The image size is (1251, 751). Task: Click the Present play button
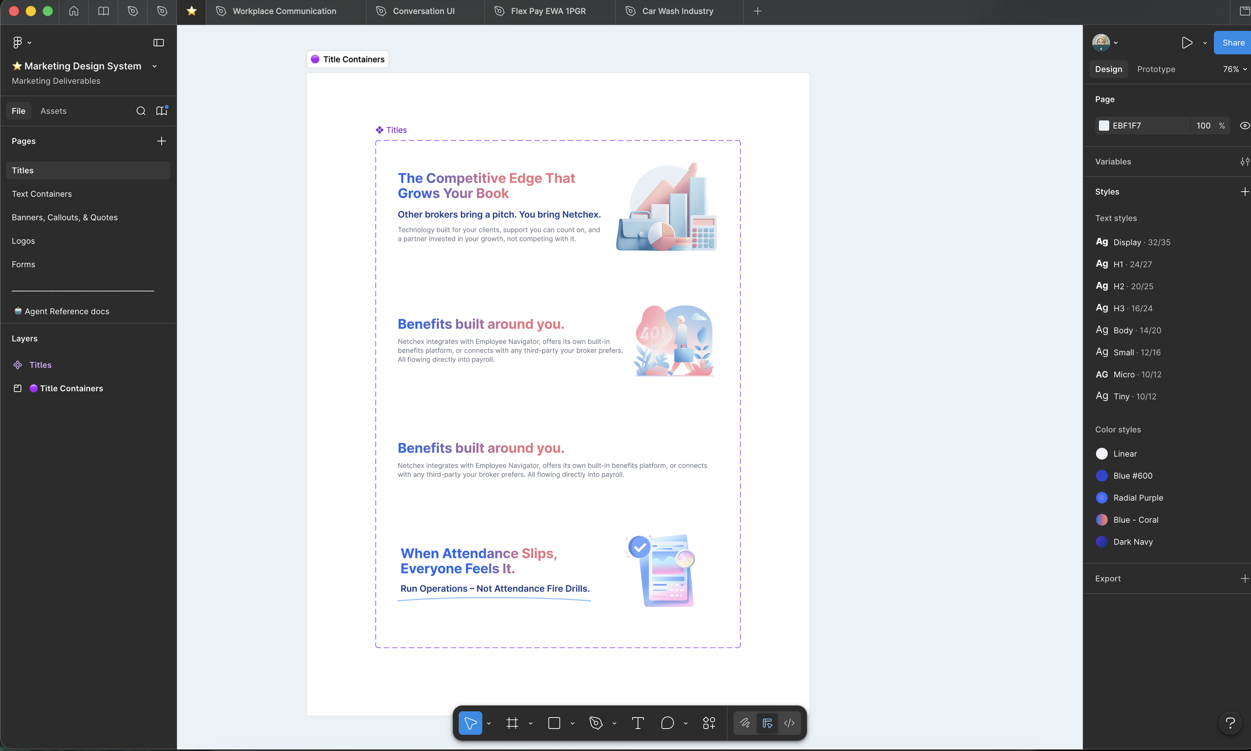click(x=1186, y=42)
